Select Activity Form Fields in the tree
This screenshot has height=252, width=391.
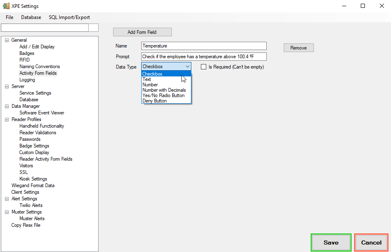click(x=38, y=73)
